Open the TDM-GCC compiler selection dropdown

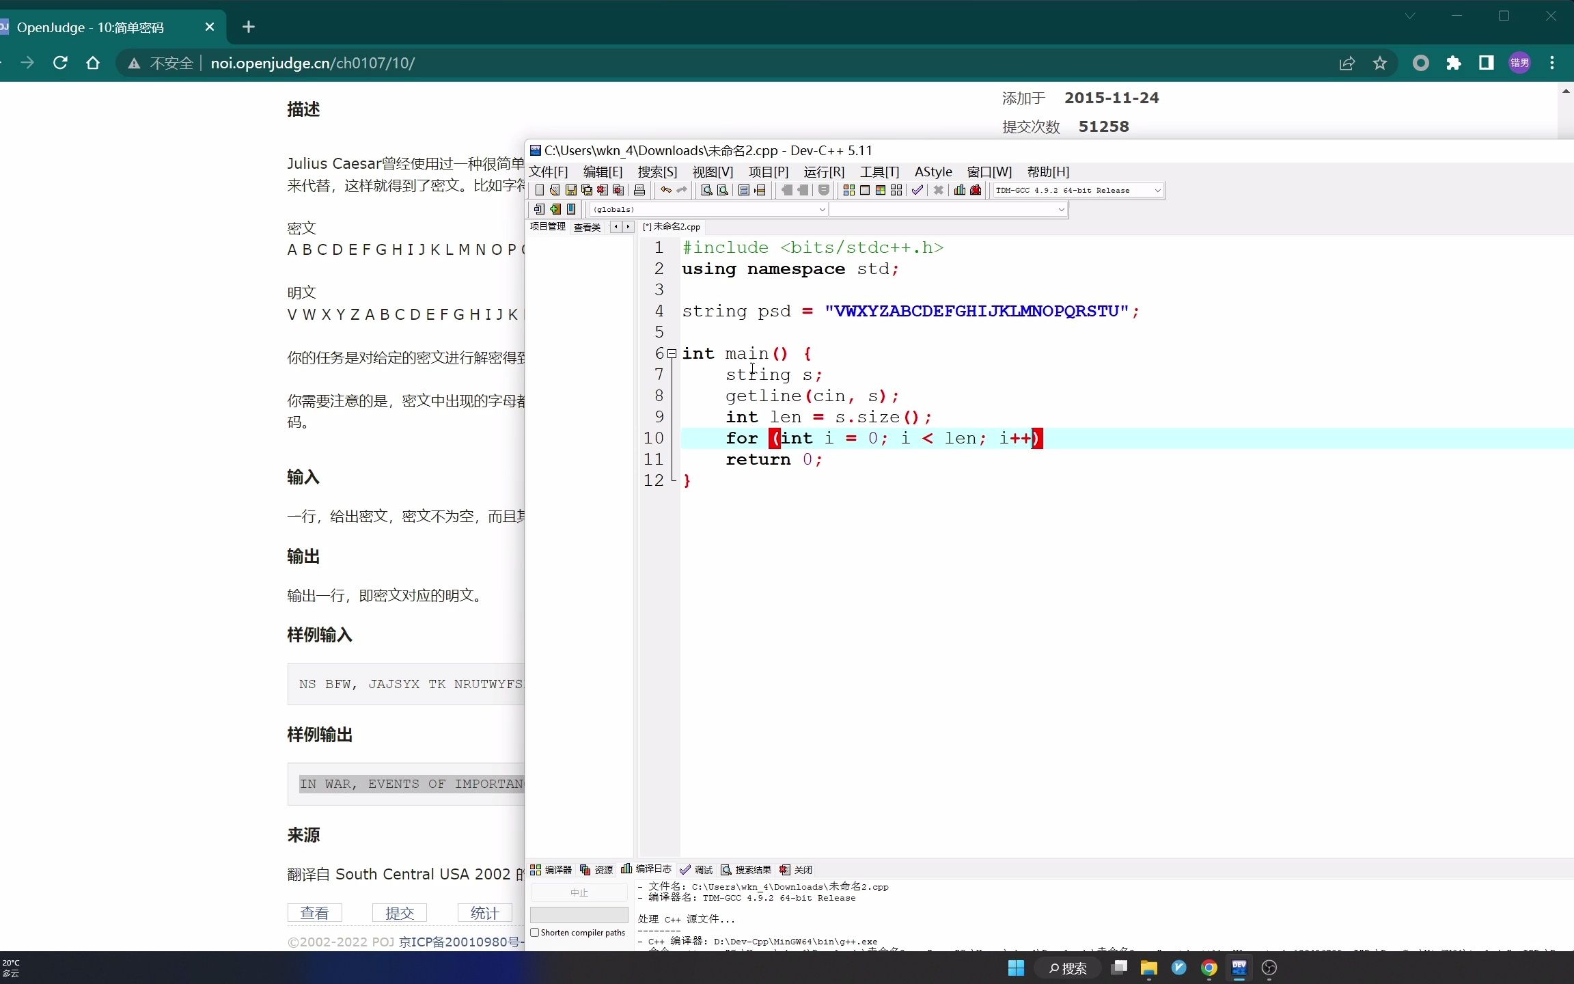pos(1157,191)
